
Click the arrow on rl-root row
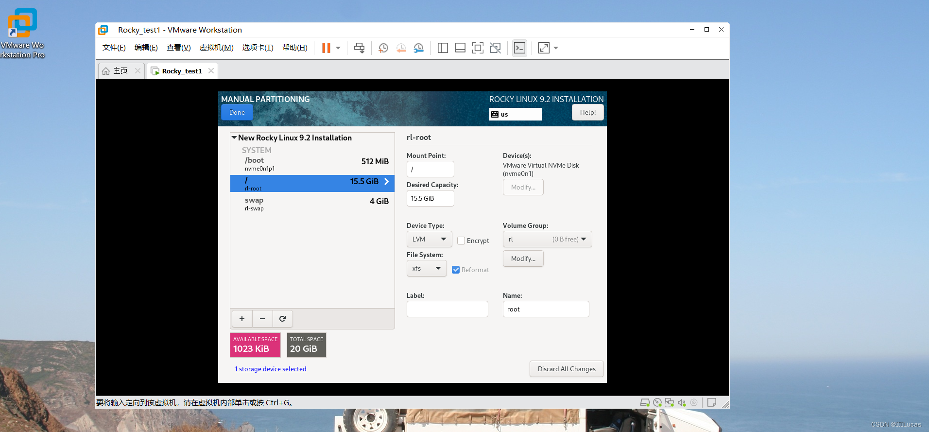click(387, 181)
